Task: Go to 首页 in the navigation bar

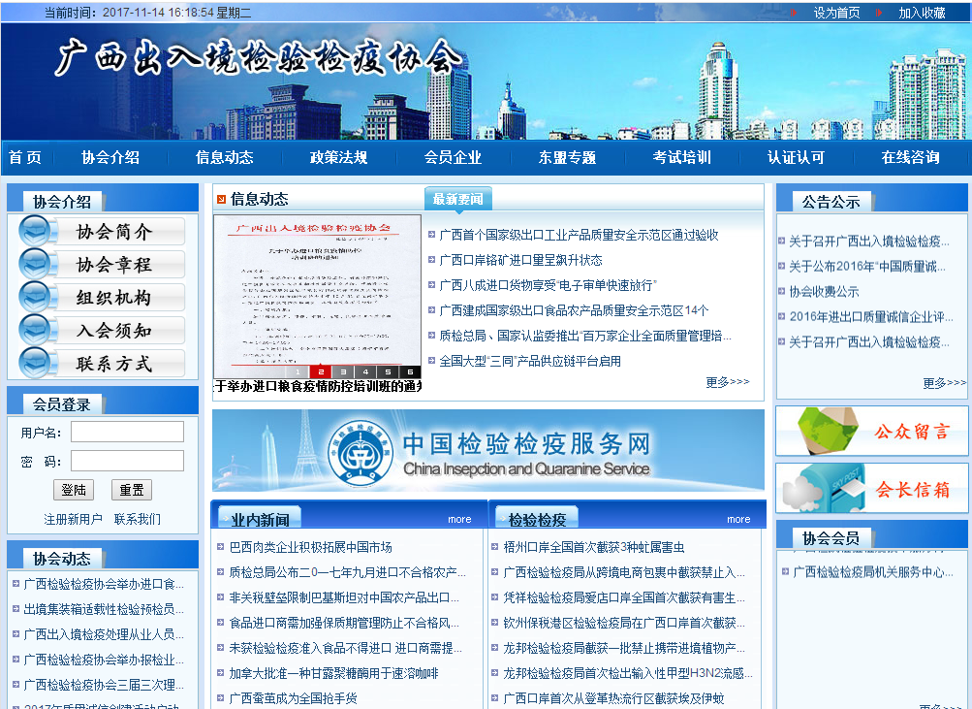Action: pyautogui.click(x=25, y=157)
